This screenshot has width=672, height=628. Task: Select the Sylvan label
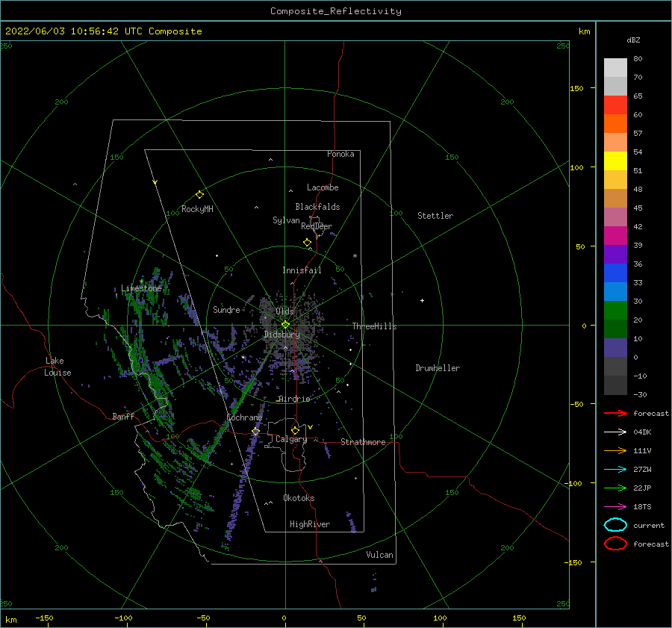coord(286,220)
